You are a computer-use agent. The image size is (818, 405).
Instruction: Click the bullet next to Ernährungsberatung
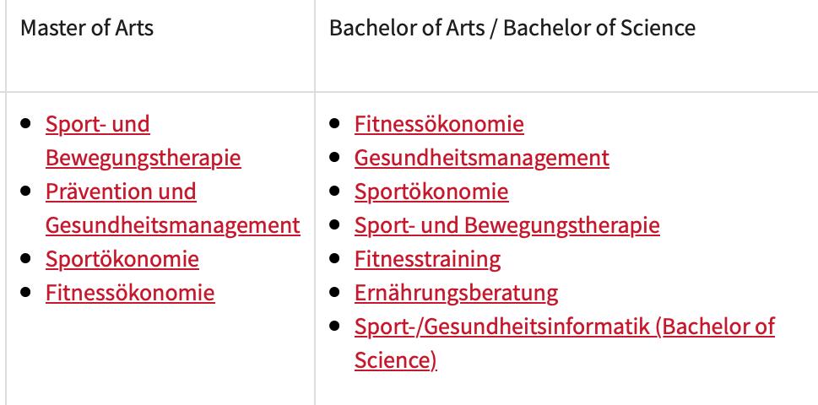(336, 292)
